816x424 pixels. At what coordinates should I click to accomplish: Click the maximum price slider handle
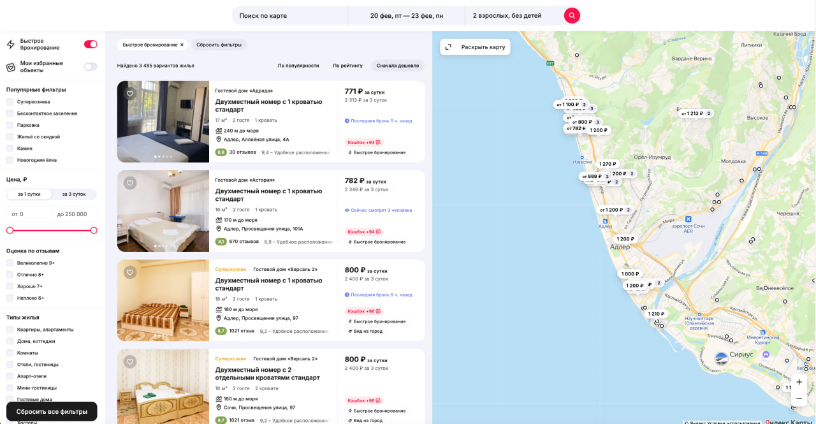point(94,230)
